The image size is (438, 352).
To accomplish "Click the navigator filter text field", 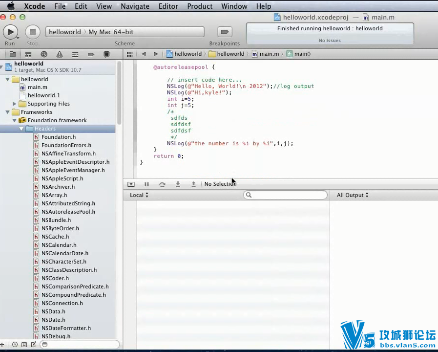I will (x=80, y=345).
